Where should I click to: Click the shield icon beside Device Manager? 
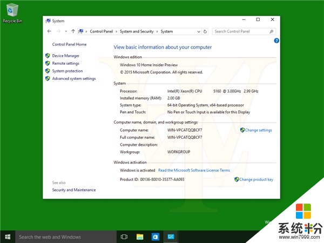click(48, 56)
